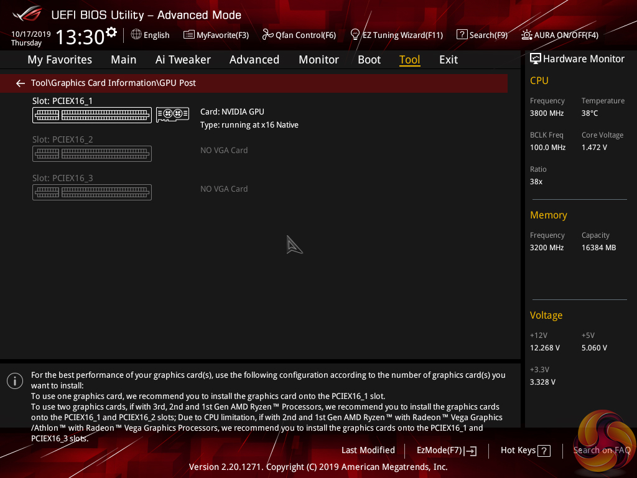Click the globe language icon
637x478 pixels.
(x=136, y=35)
